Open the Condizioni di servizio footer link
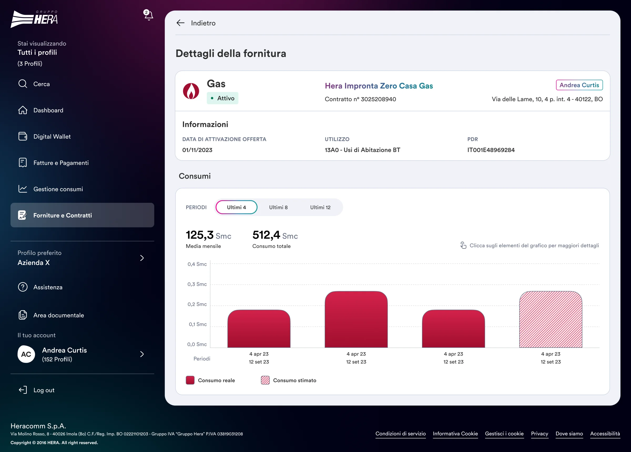The image size is (631, 452). [x=400, y=434]
